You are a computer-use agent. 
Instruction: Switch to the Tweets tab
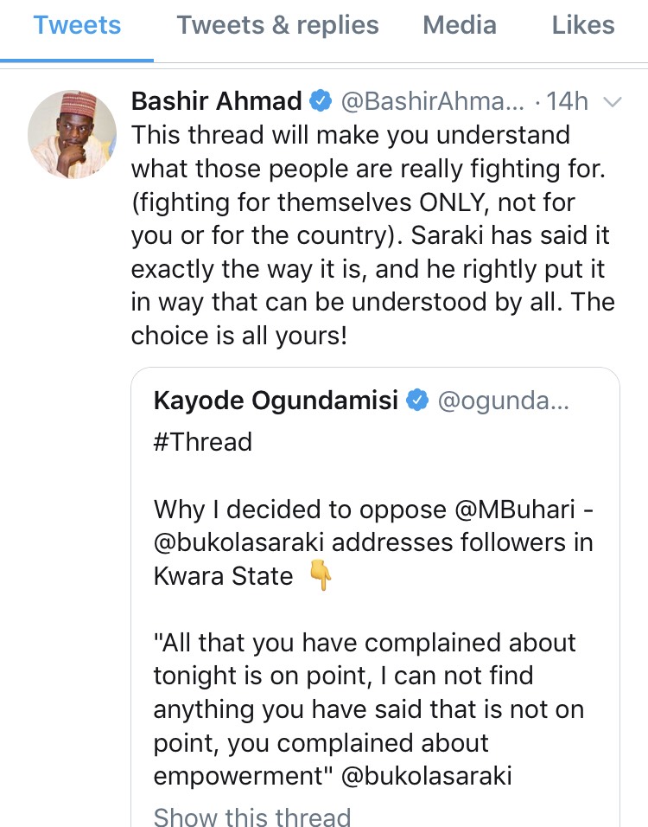(x=76, y=26)
